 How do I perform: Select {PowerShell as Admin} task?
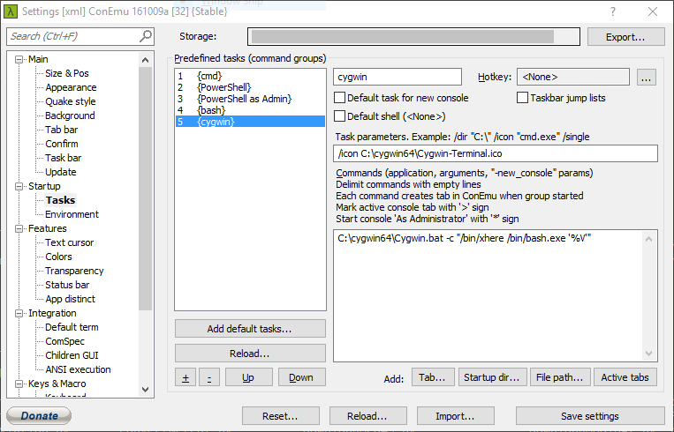click(250, 99)
